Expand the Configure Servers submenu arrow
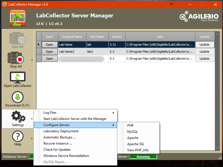This screenshot has width=223, height=167. [113, 125]
